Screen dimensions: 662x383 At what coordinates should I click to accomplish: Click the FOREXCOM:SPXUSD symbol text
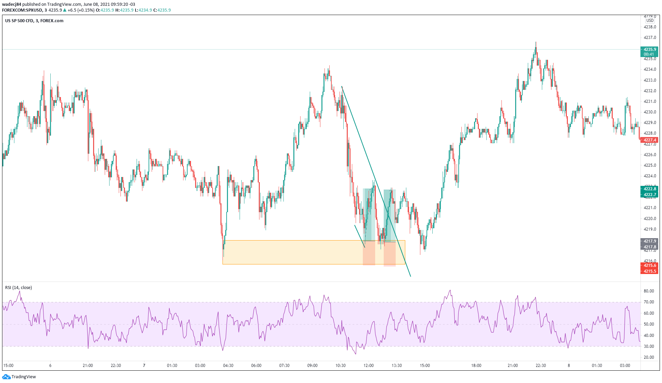(x=22, y=10)
